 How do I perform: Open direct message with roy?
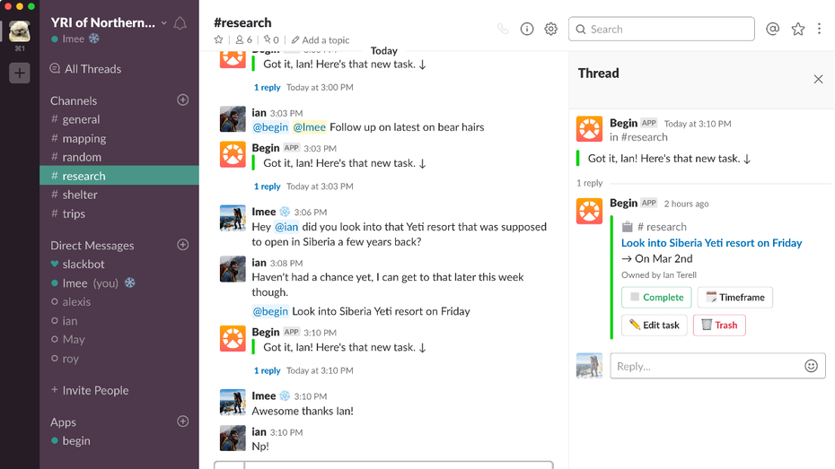tap(119, 359)
